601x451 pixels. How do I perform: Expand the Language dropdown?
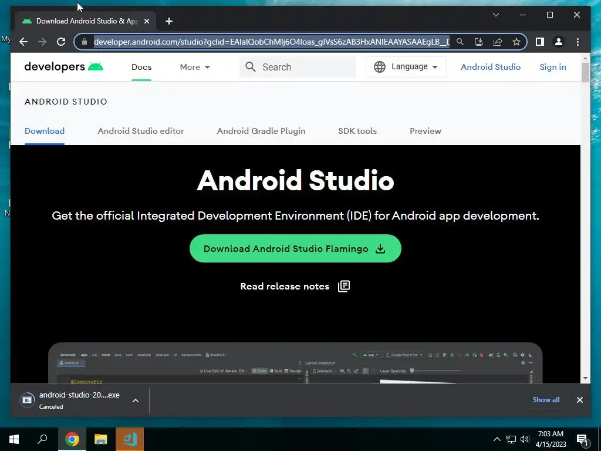pos(406,67)
